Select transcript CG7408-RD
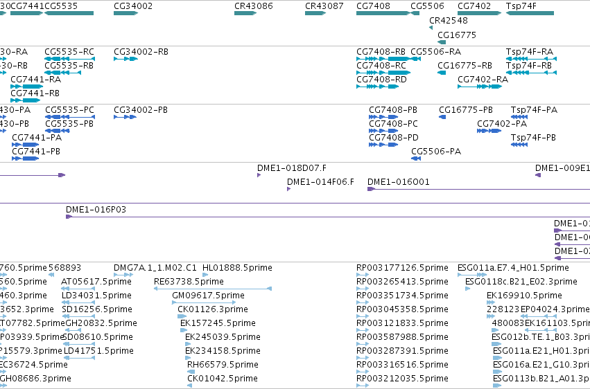Screen dimensions: 590x389 point(377,87)
